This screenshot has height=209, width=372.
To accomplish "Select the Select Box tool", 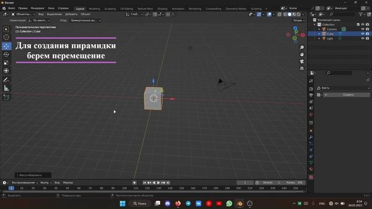I will tap(6, 29).
